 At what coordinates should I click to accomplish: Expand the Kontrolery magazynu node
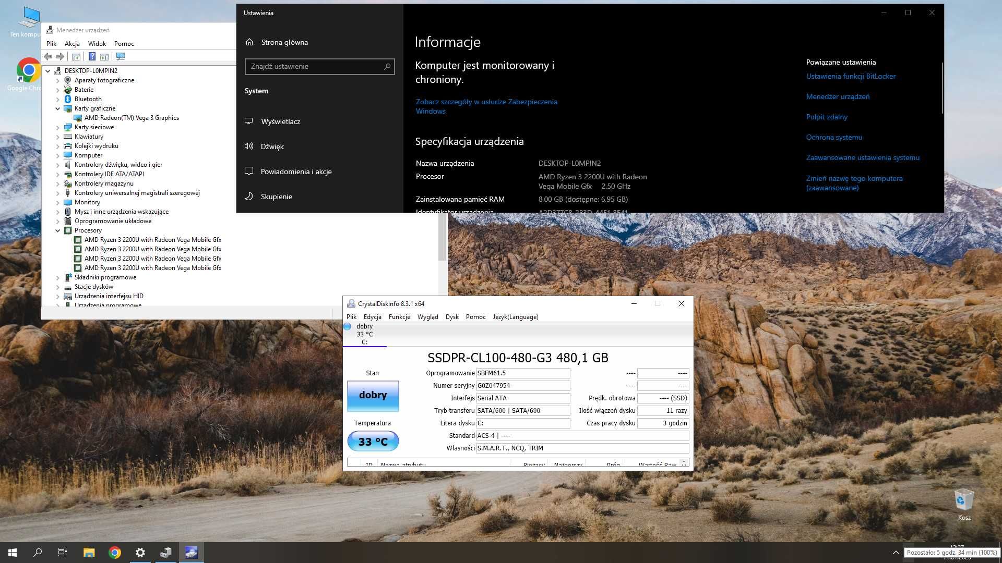coord(58,183)
